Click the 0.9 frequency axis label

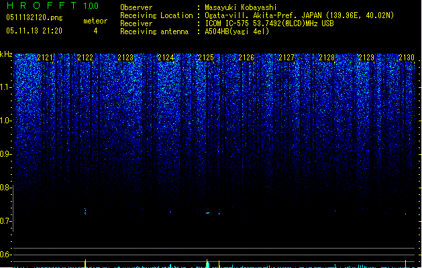point(6,154)
